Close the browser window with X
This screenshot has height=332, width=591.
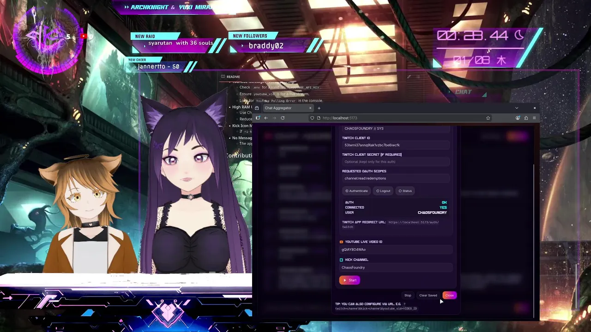point(535,108)
